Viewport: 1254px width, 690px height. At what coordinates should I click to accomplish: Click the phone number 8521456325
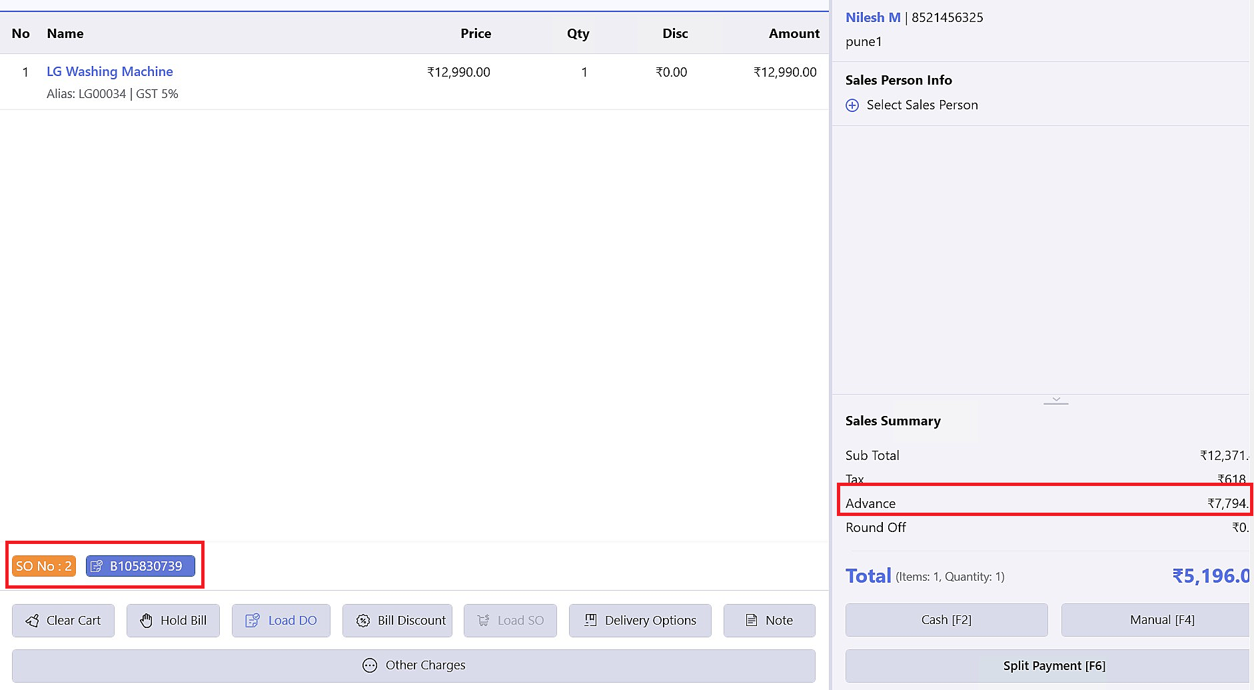click(x=947, y=17)
